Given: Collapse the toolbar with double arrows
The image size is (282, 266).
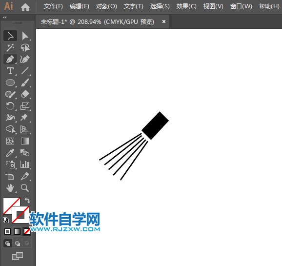Looking at the screenshot, I should 5,18.
